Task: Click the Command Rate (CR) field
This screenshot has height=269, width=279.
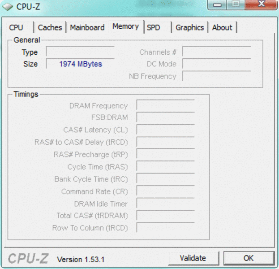Action: coord(166,191)
